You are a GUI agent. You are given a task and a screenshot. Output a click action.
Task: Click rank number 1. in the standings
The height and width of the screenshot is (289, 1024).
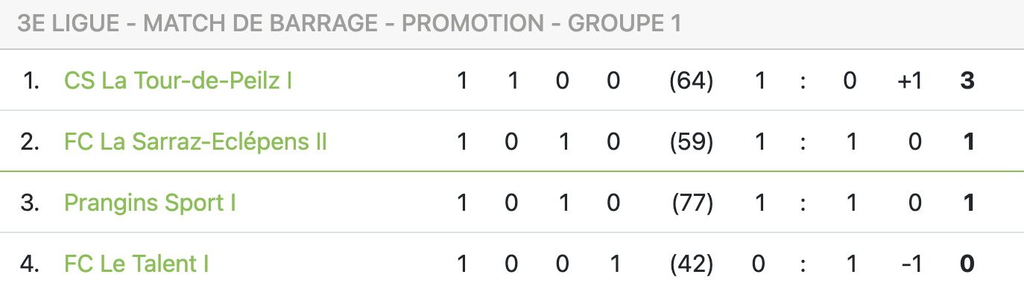[31, 80]
